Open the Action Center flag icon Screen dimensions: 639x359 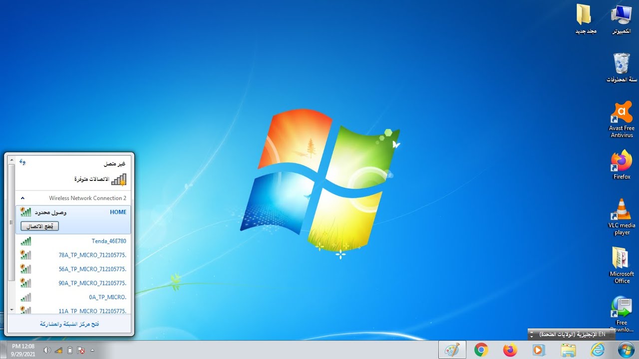pyautogui.click(x=81, y=350)
